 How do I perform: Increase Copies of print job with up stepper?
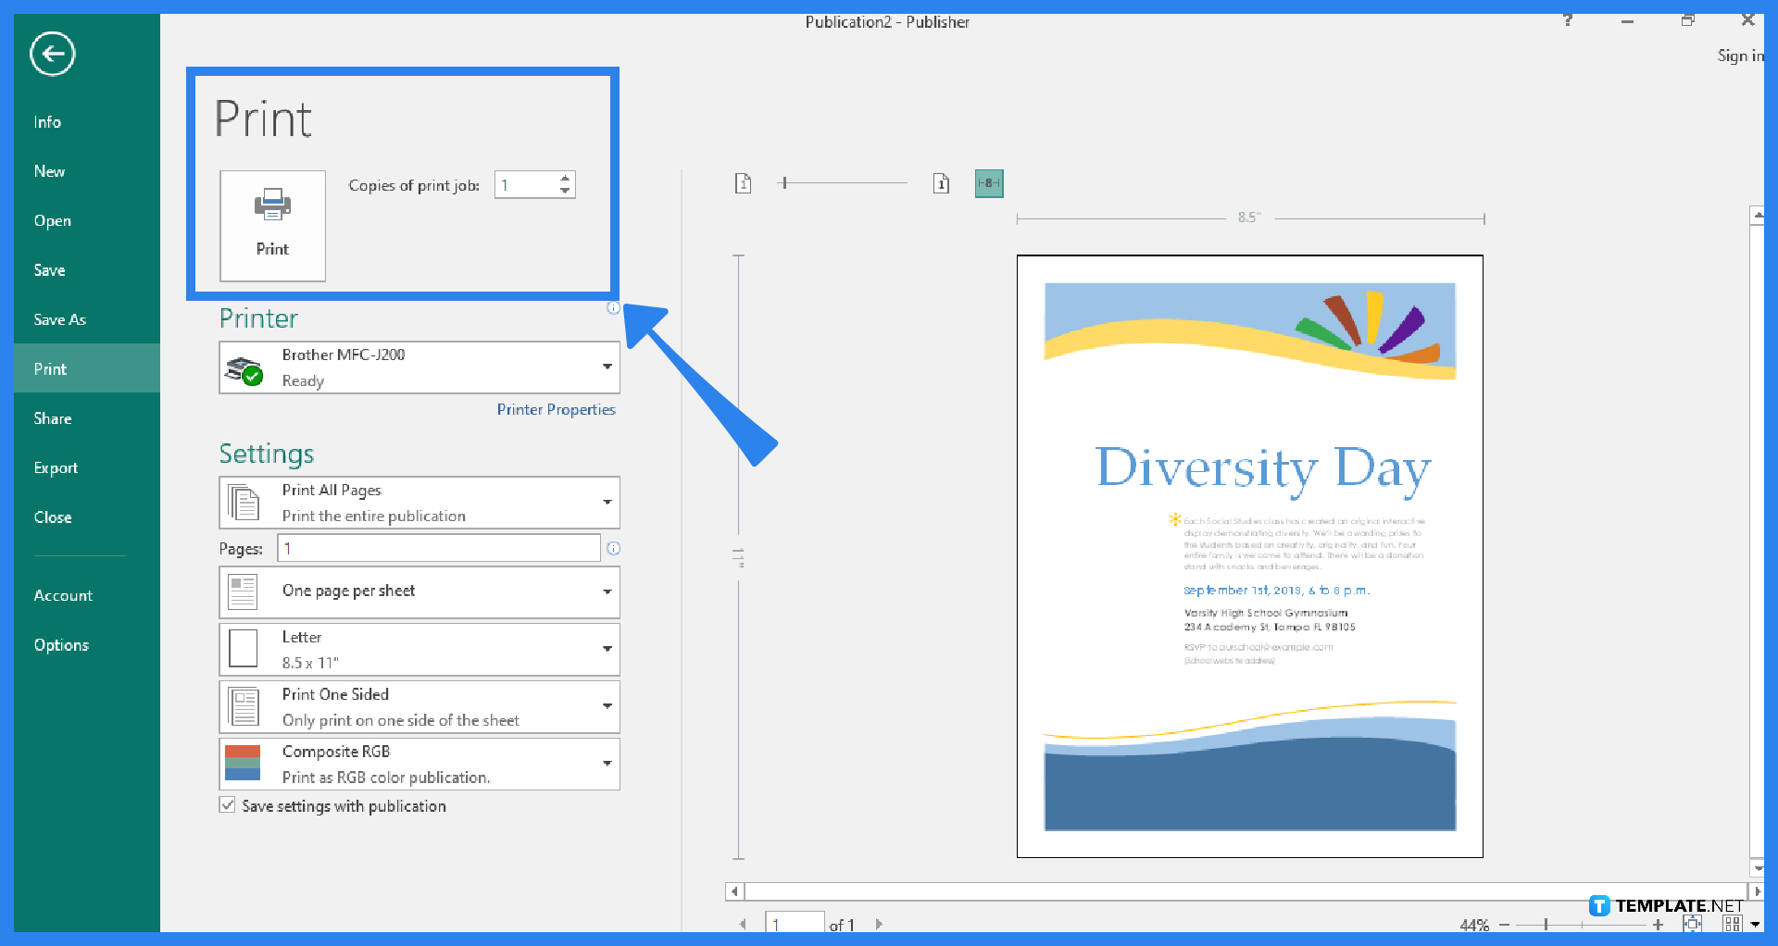pos(565,178)
